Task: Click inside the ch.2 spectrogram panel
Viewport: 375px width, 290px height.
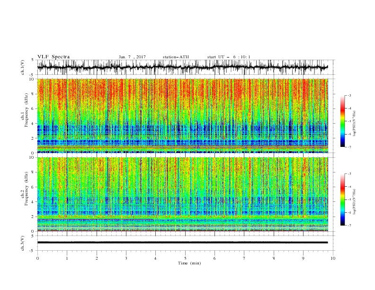Action: point(183,194)
